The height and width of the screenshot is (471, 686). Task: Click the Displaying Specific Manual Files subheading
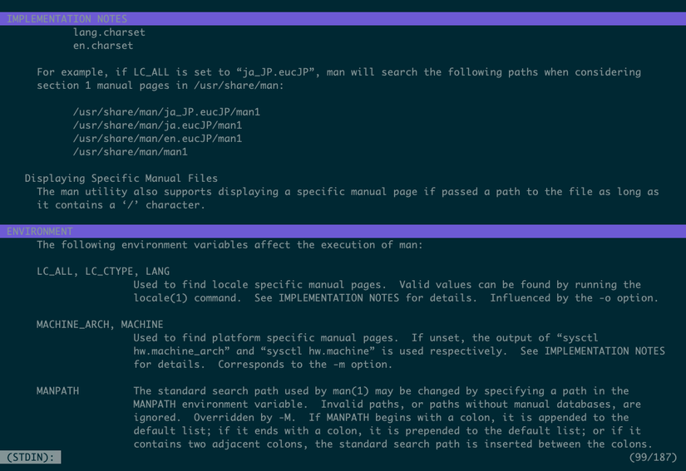(x=121, y=178)
